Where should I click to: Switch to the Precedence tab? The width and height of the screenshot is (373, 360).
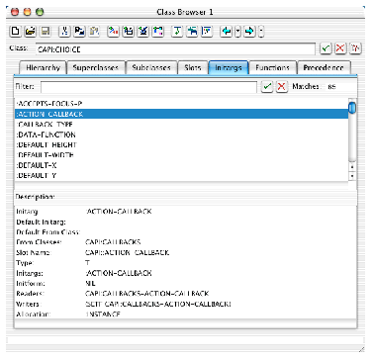click(x=324, y=68)
